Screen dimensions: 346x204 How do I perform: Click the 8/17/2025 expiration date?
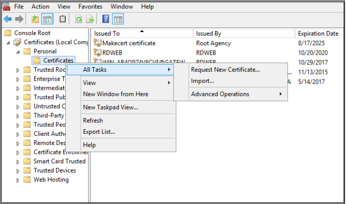[311, 43]
